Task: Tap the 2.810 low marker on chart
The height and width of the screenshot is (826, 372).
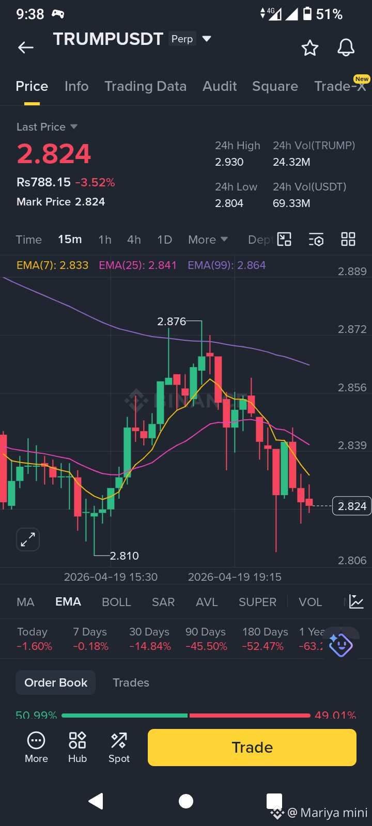Action: pos(125,556)
